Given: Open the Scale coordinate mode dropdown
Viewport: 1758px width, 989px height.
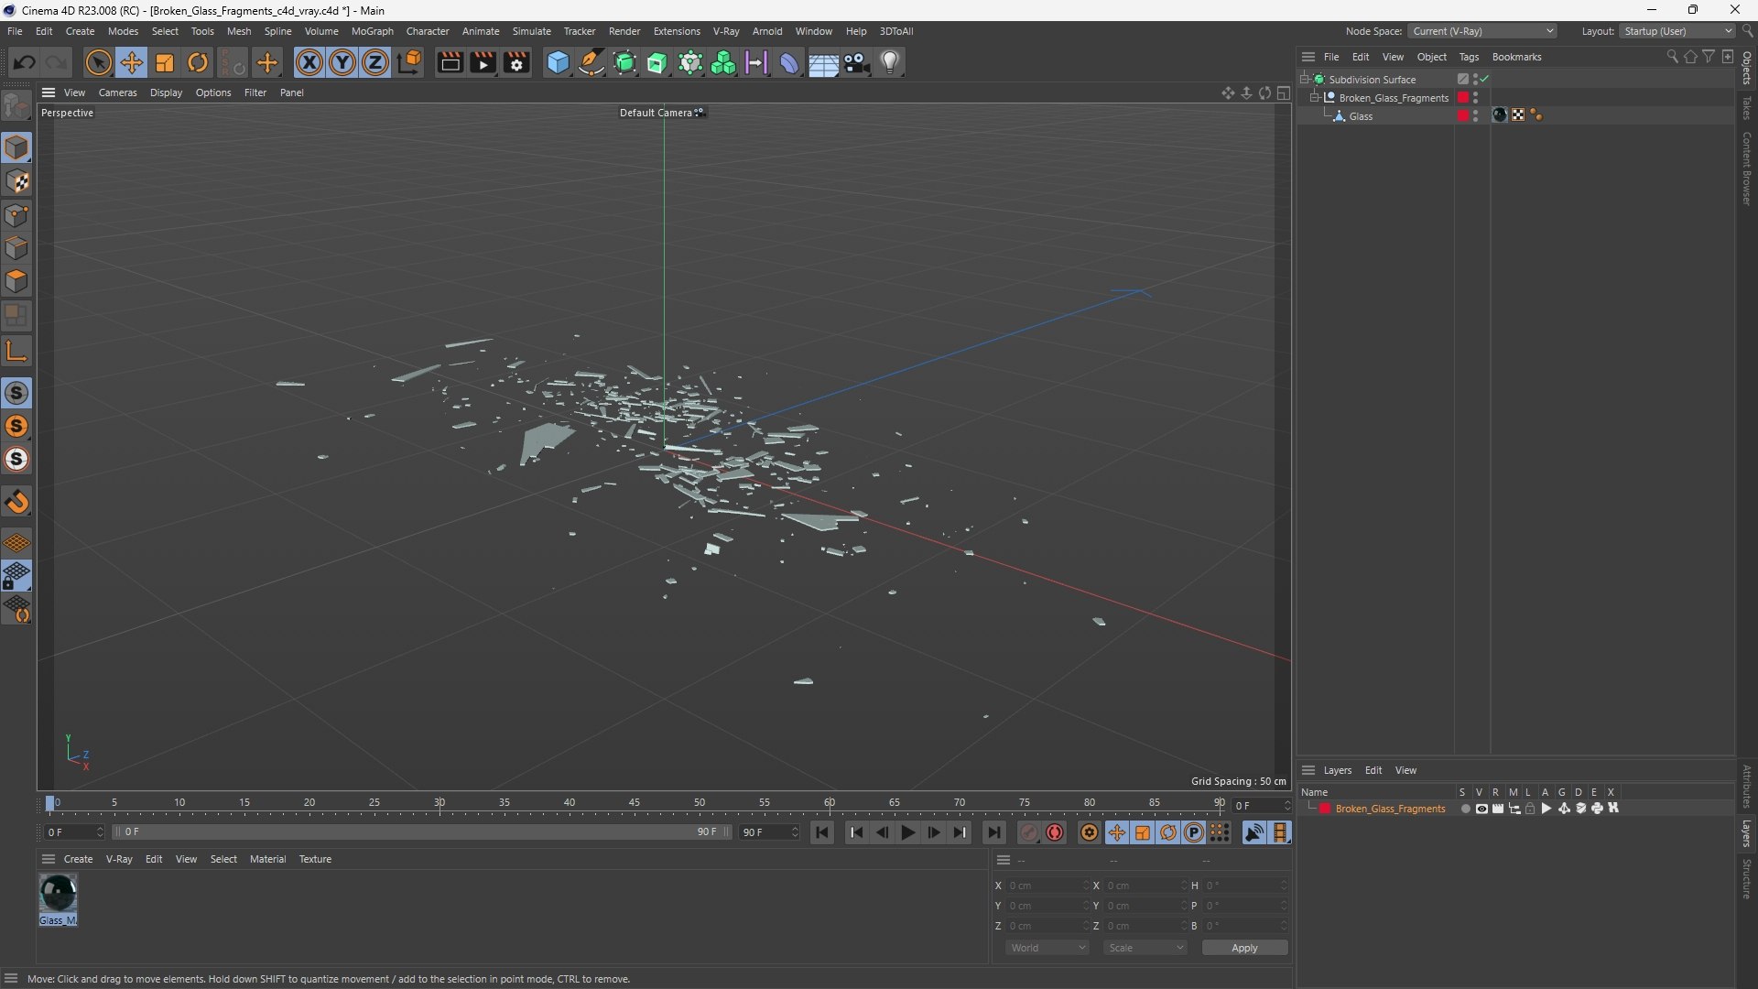Looking at the screenshot, I should (1145, 948).
